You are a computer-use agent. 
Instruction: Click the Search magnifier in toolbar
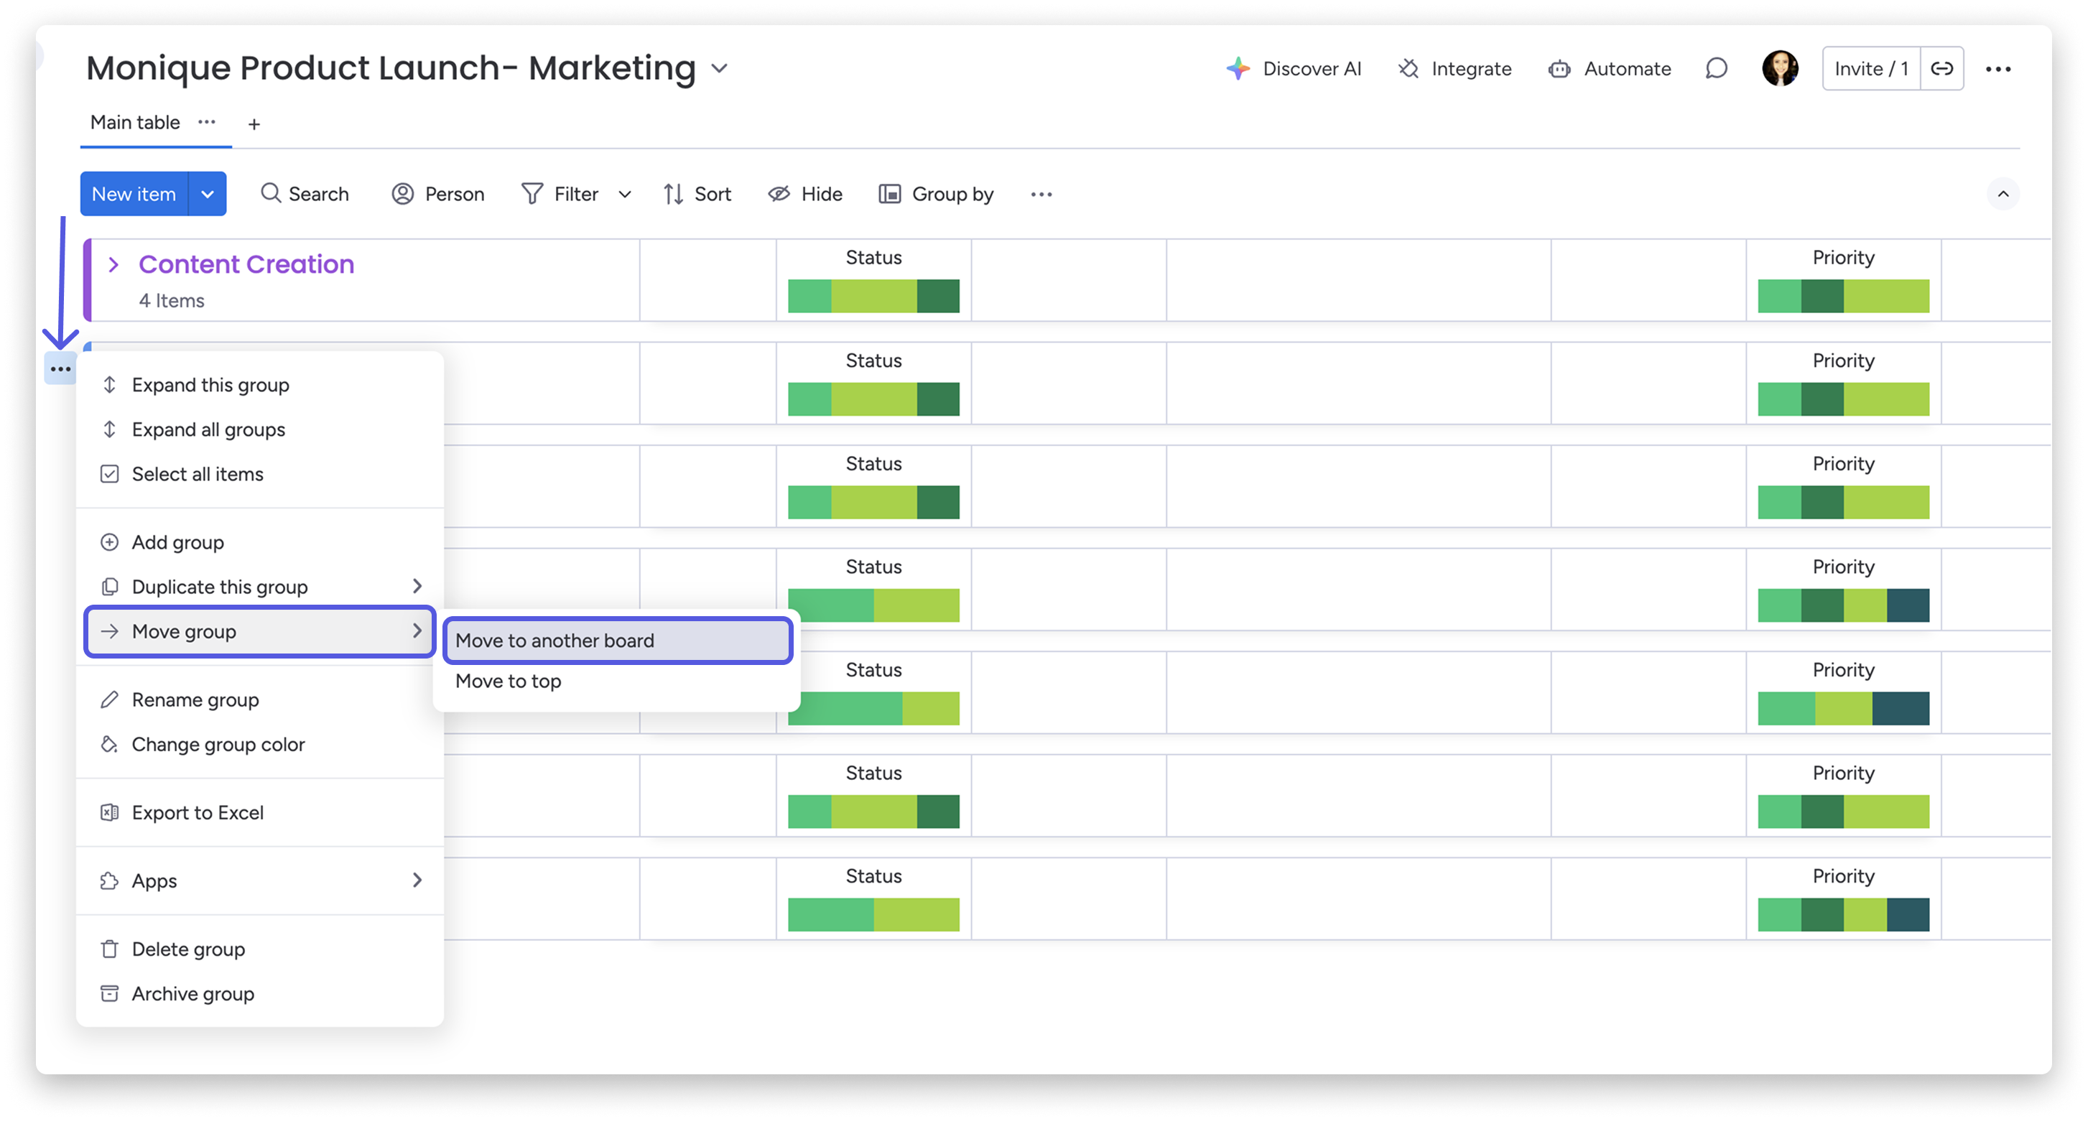tap(271, 194)
